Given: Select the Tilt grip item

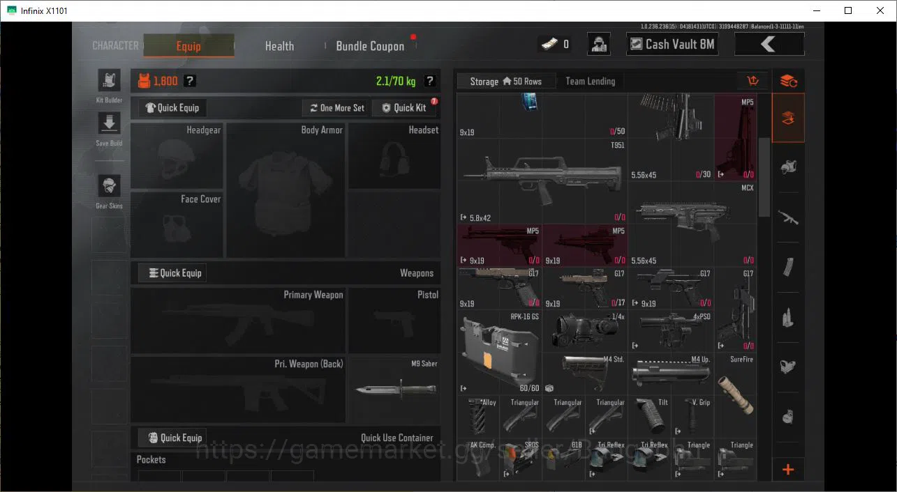Looking at the screenshot, I should click(650, 417).
